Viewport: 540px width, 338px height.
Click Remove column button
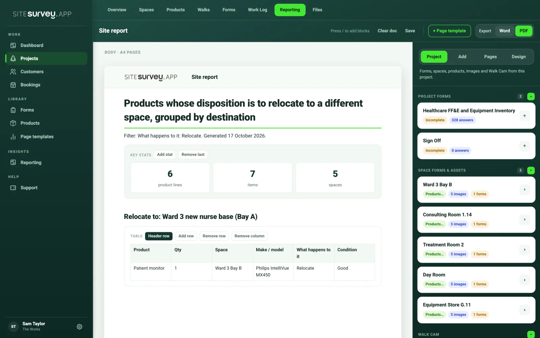(x=249, y=236)
